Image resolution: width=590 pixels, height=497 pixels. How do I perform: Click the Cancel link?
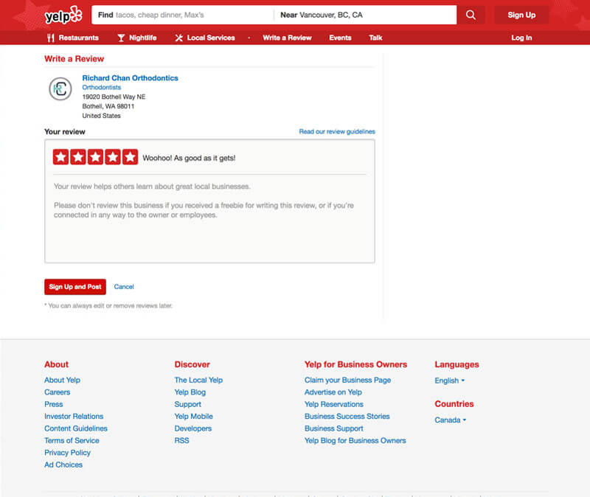[124, 287]
